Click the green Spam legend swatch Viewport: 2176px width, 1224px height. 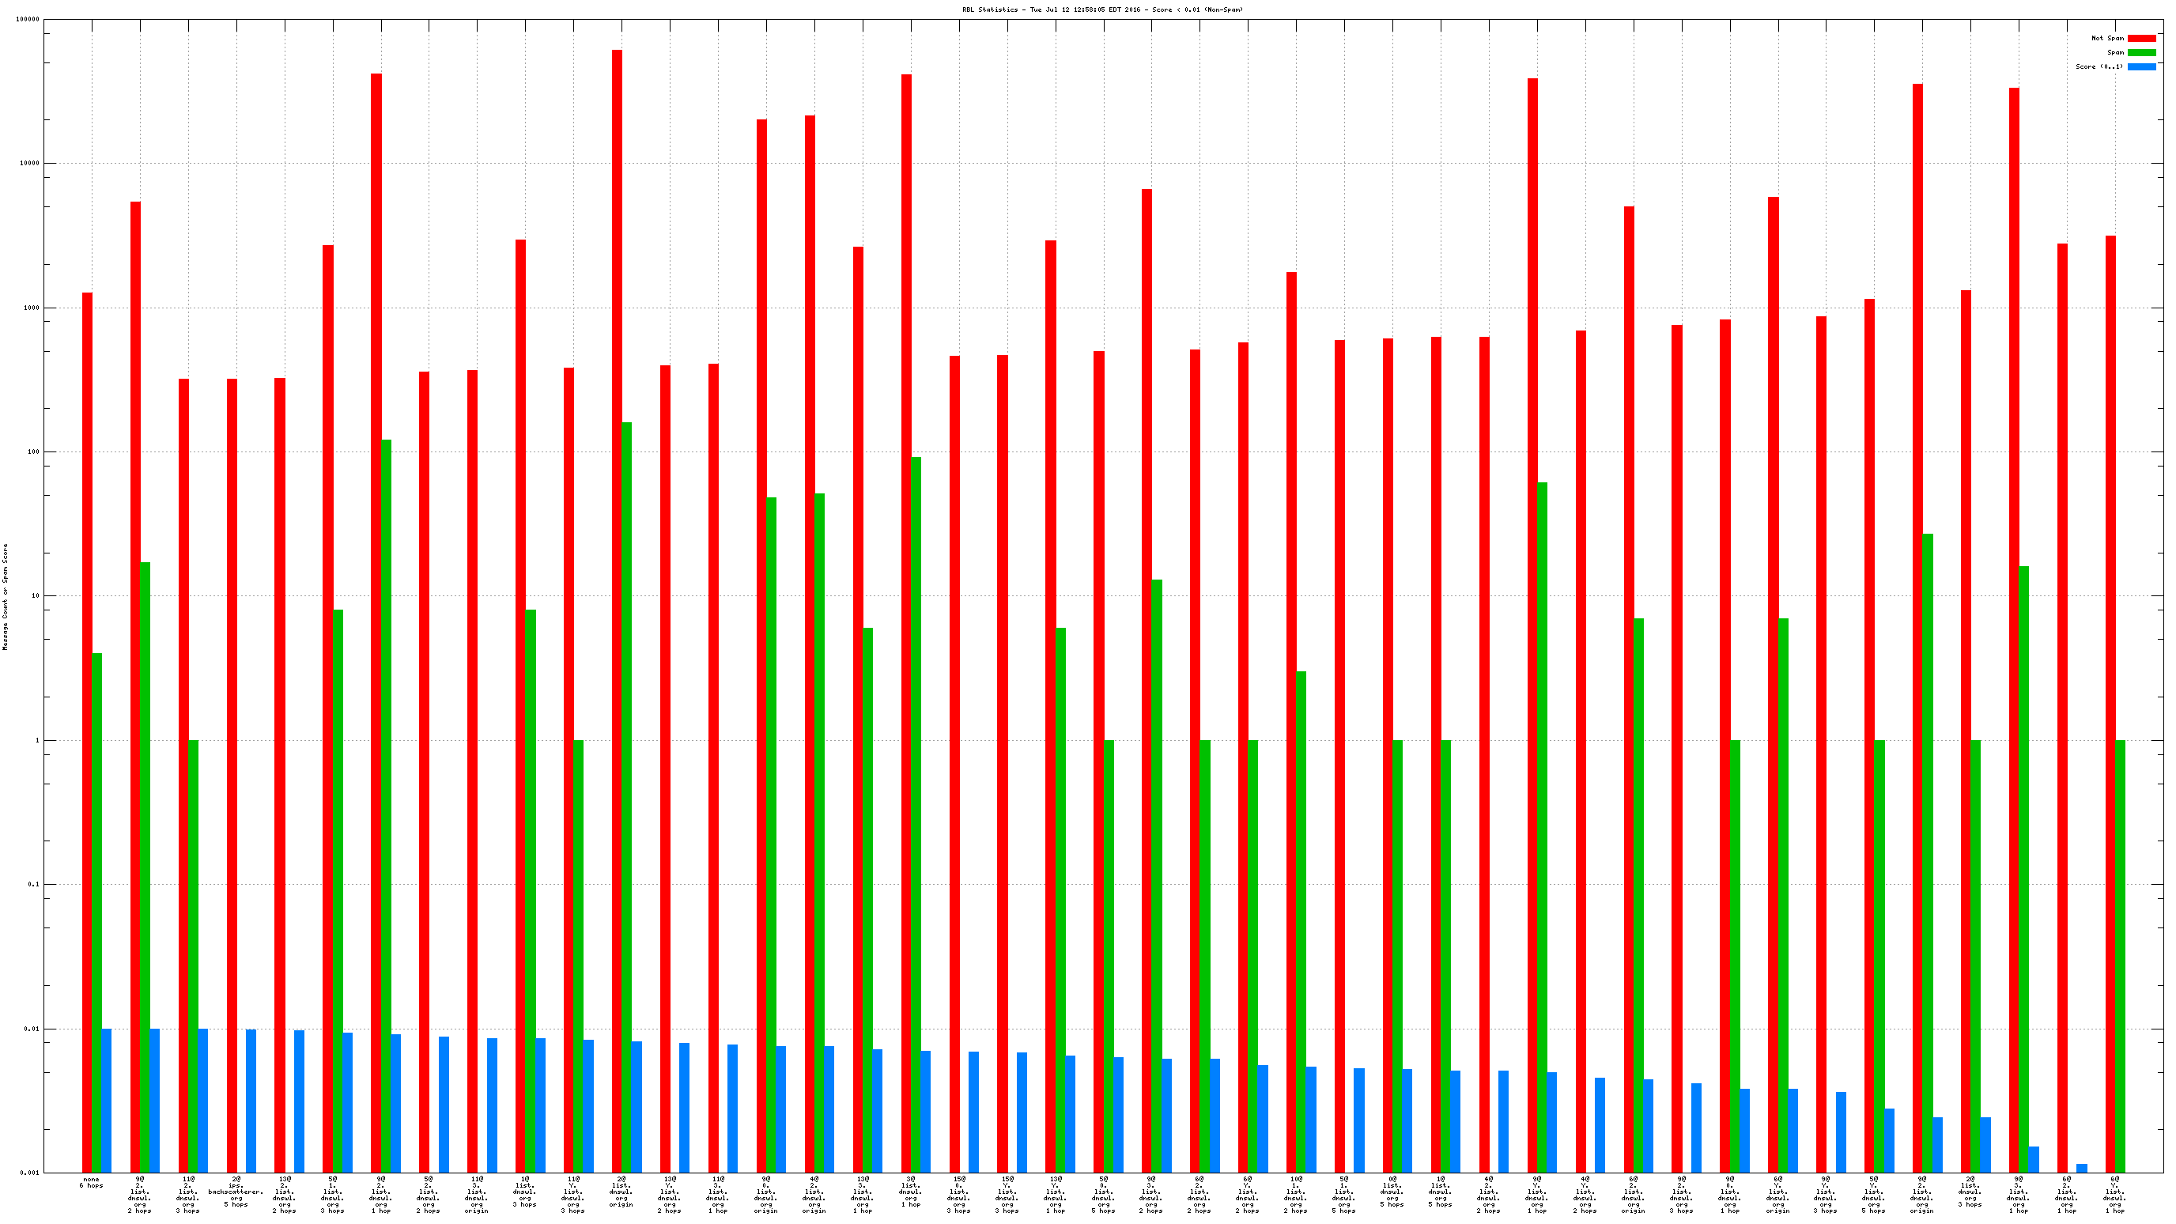(x=2141, y=52)
